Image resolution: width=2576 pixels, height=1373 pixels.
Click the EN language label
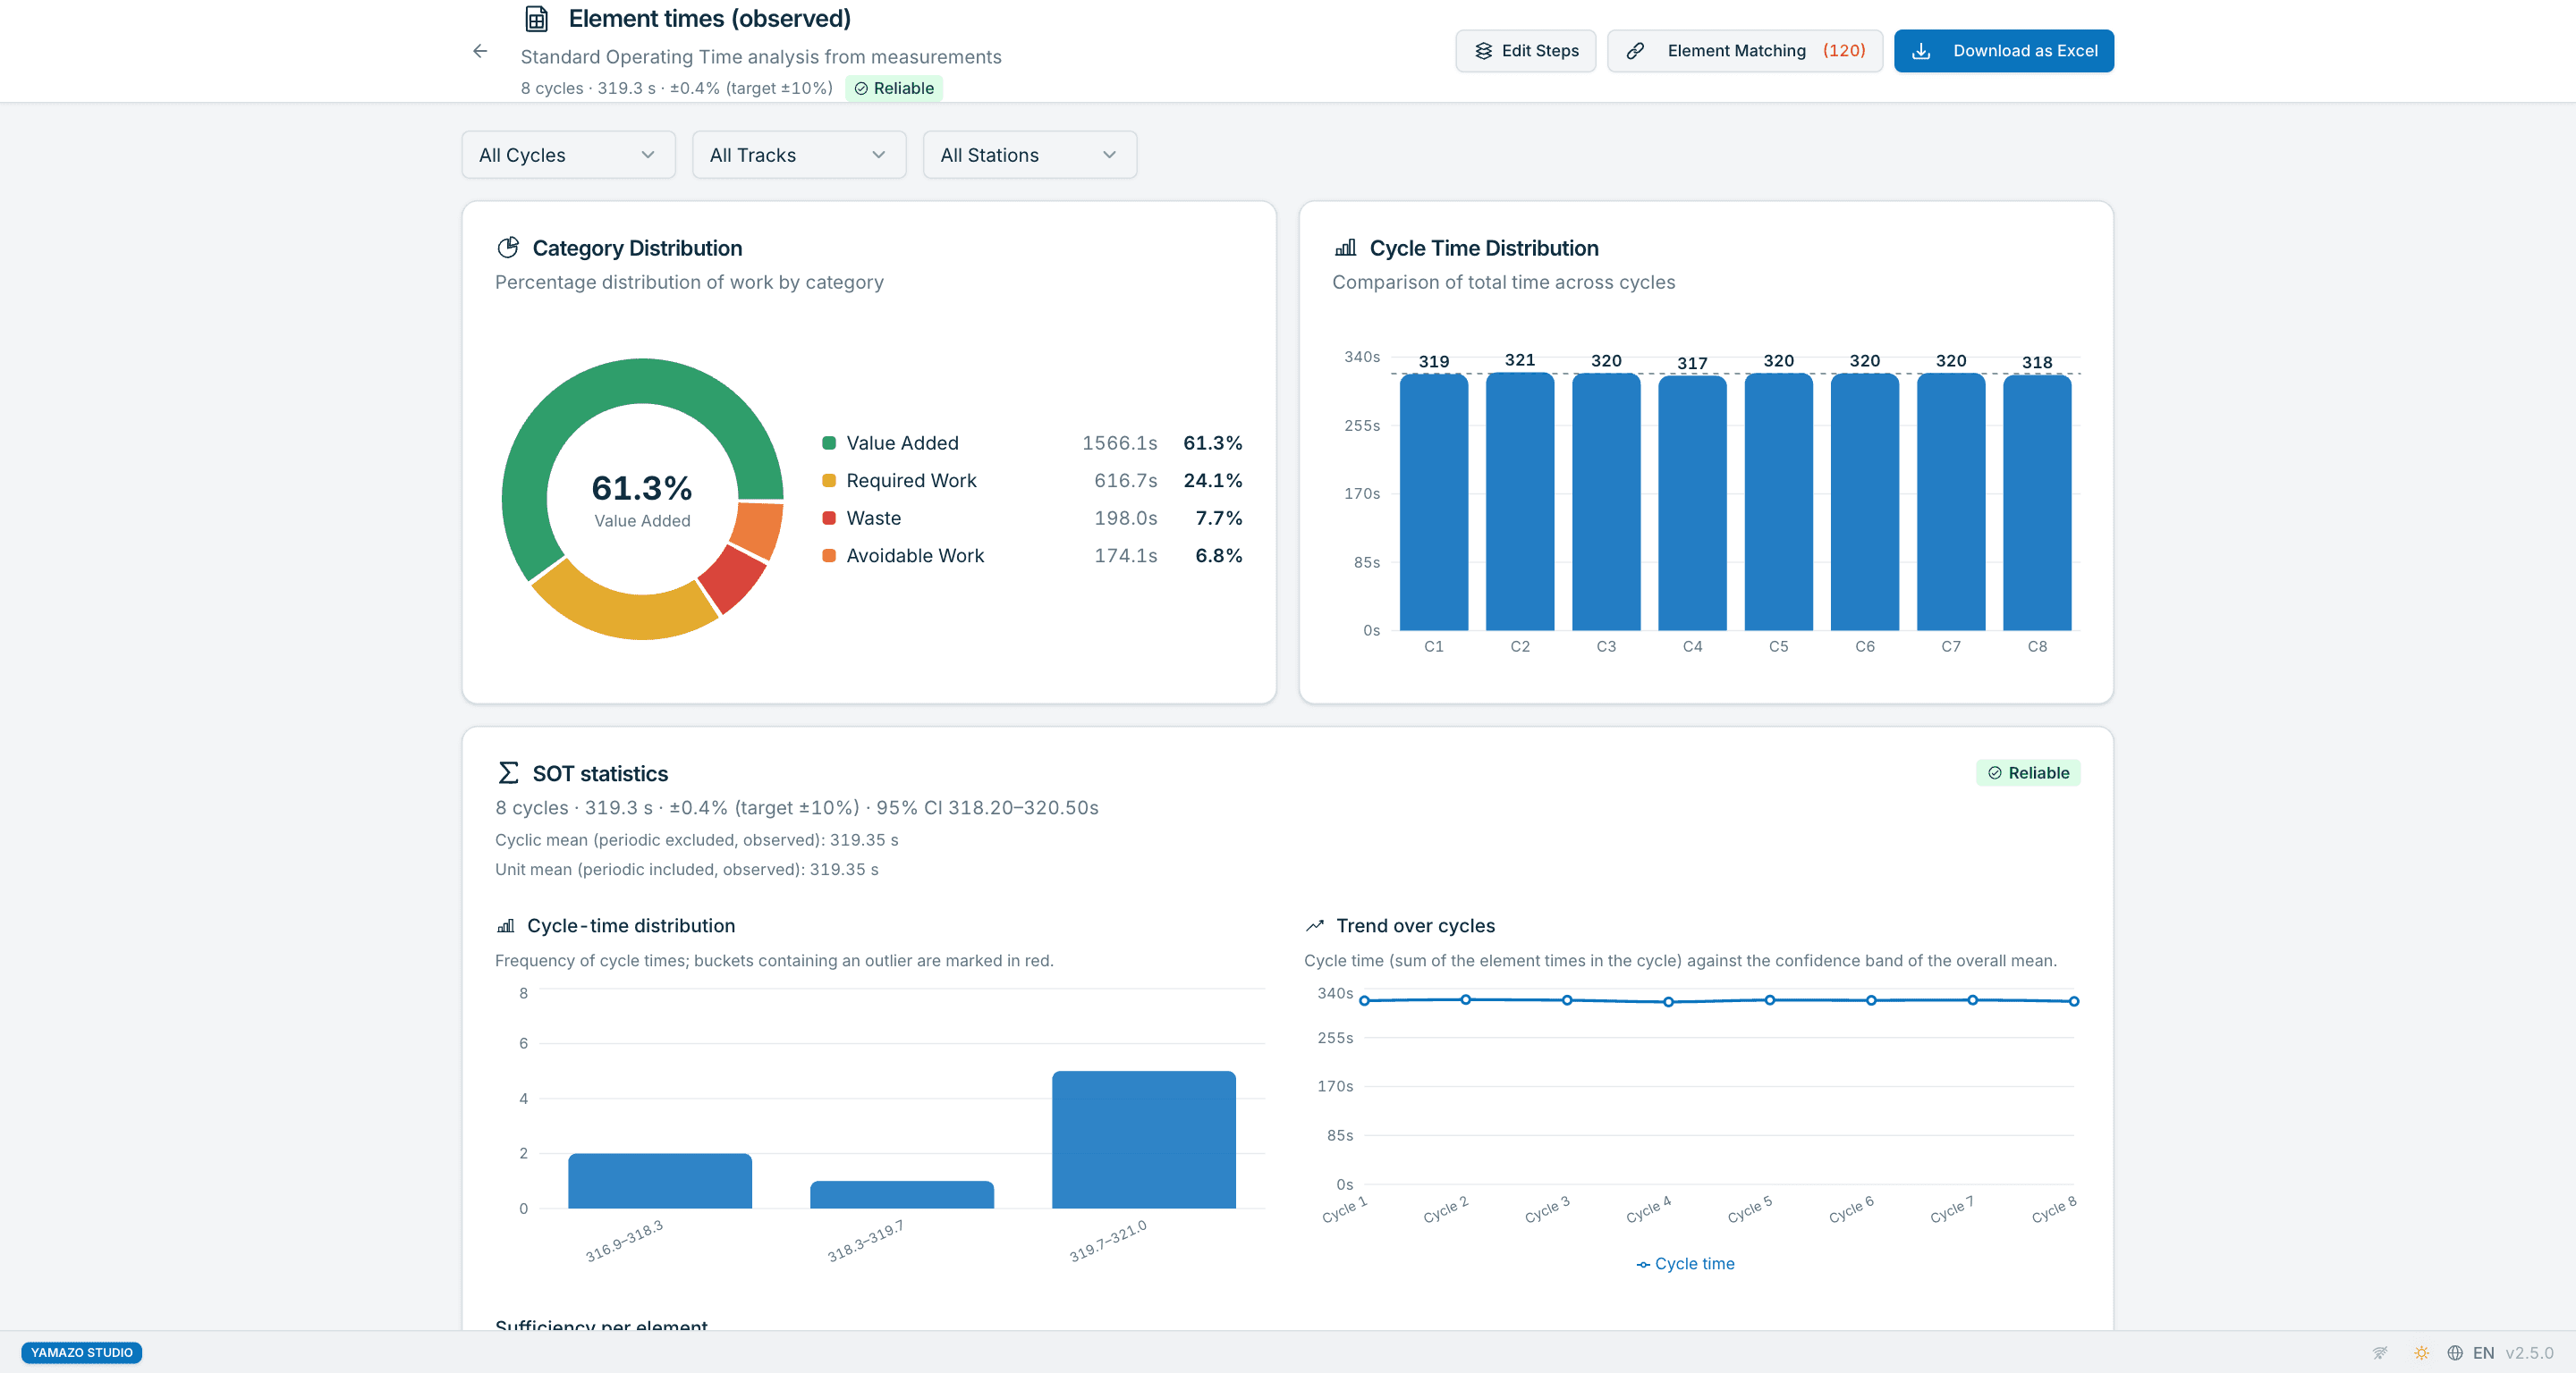click(2483, 1353)
